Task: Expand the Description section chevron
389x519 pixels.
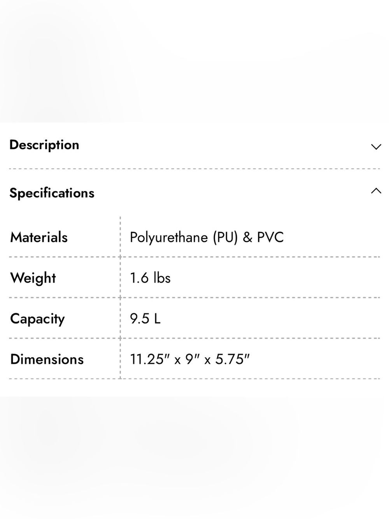Action: (x=376, y=147)
